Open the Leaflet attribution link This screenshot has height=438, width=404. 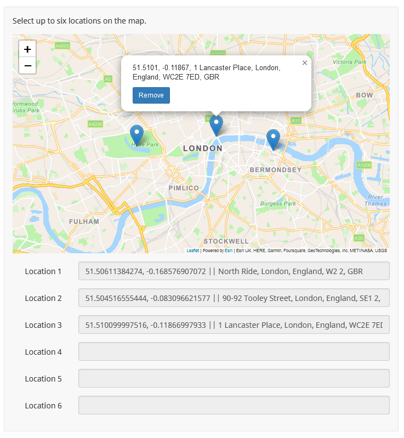pyautogui.click(x=192, y=251)
